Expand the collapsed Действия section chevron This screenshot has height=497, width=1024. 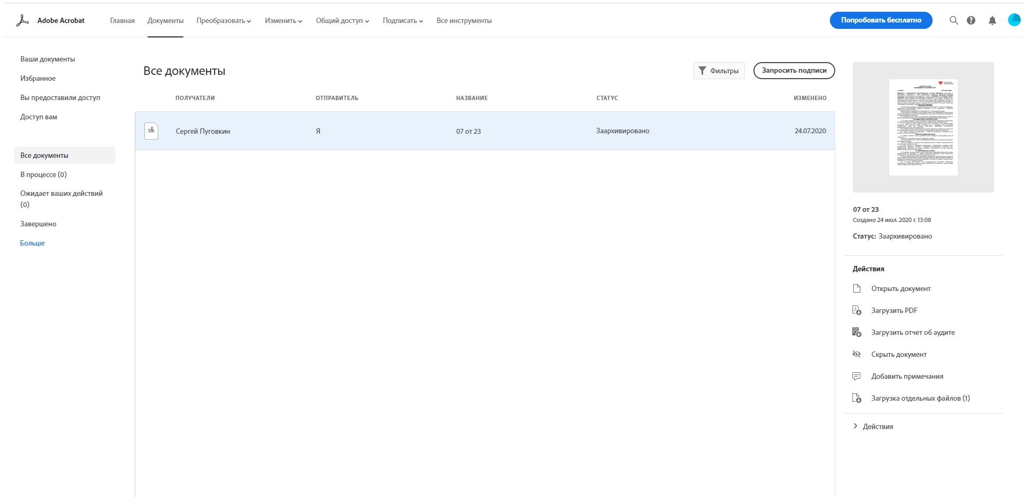point(856,426)
